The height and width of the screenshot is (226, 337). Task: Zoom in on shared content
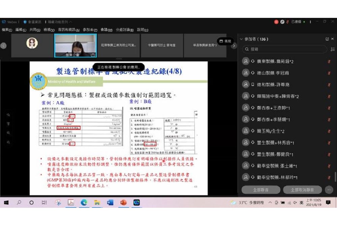[8, 133]
